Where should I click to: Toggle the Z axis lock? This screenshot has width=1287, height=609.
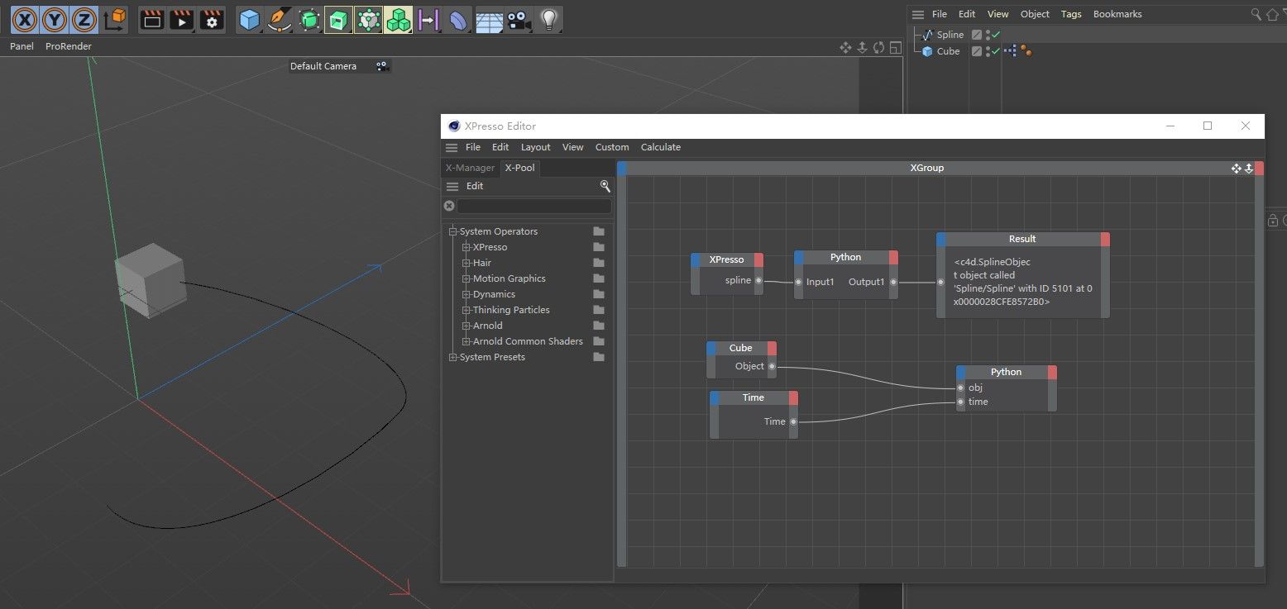click(84, 18)
